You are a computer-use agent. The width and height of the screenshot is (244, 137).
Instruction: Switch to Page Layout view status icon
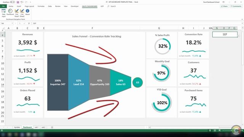tap(215, 131)
